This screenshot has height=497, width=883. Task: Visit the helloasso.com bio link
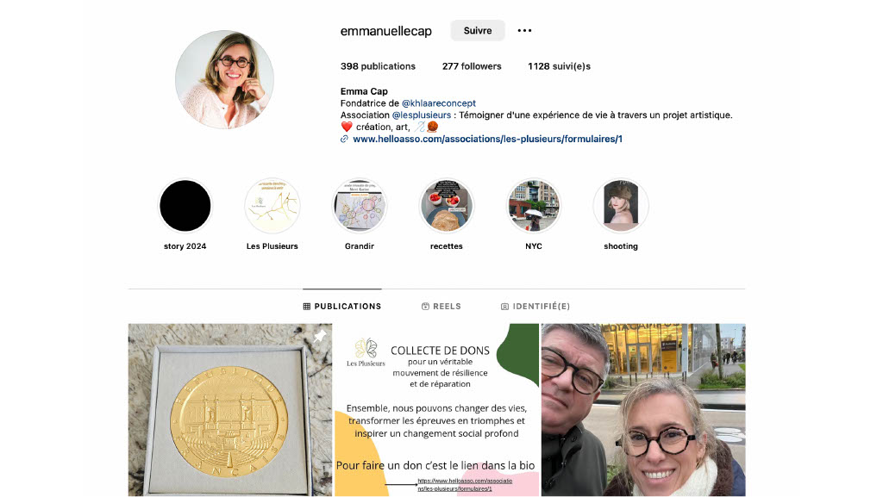[488, 139]
